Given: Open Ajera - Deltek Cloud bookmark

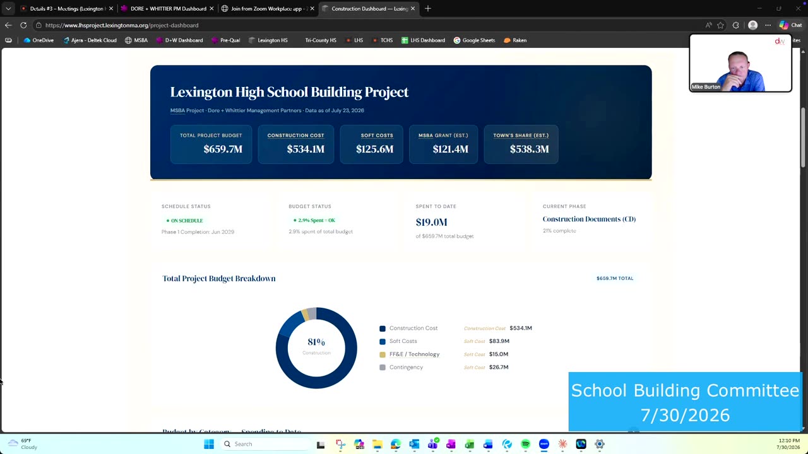Looking at the screenshot, I should coord(90,40).
